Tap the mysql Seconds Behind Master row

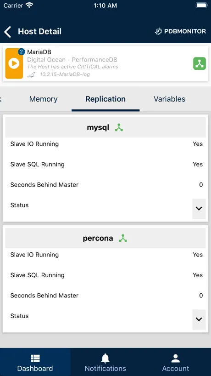[x=105, y=185]
